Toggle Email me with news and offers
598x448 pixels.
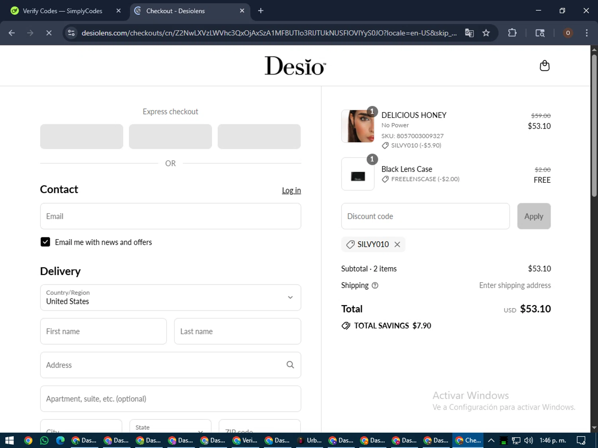[45, 242]
